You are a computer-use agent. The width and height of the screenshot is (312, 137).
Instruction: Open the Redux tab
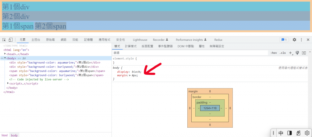pos(218,40)
